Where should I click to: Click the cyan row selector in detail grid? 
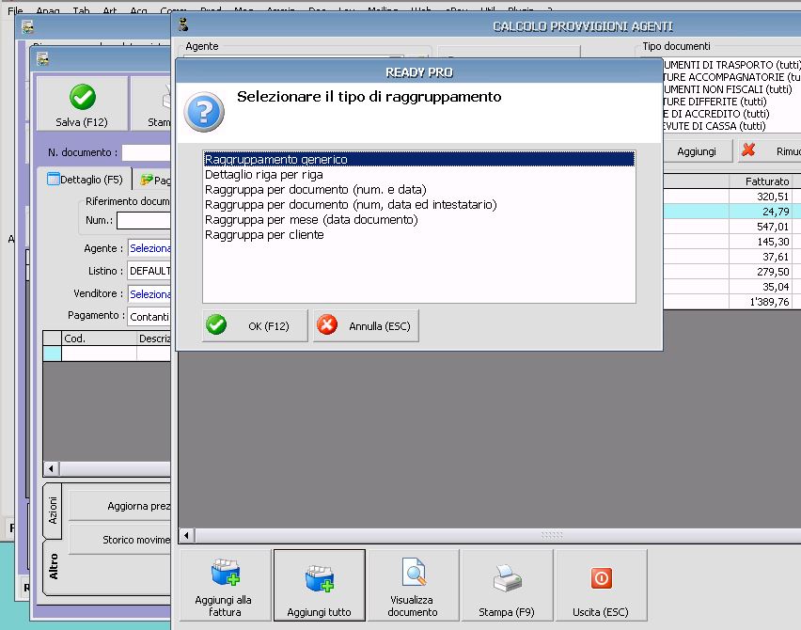pyautogui.click(x=52, y=354)
